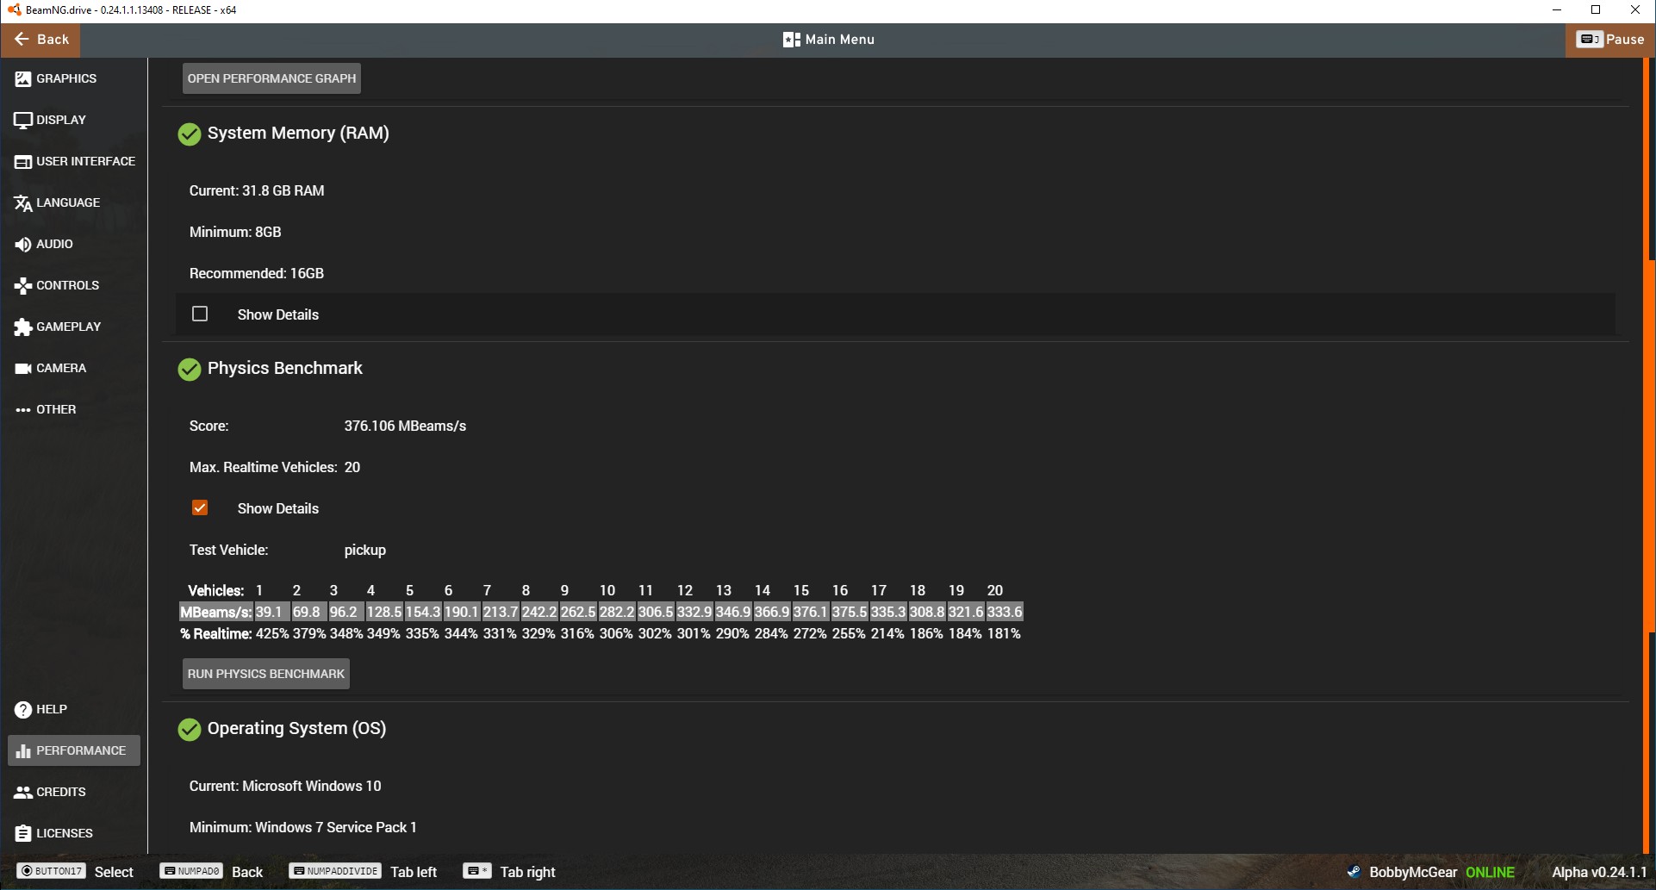Screen dimensions: 1656x890
Task: Select the Camera settings tab
Action: 74,369
